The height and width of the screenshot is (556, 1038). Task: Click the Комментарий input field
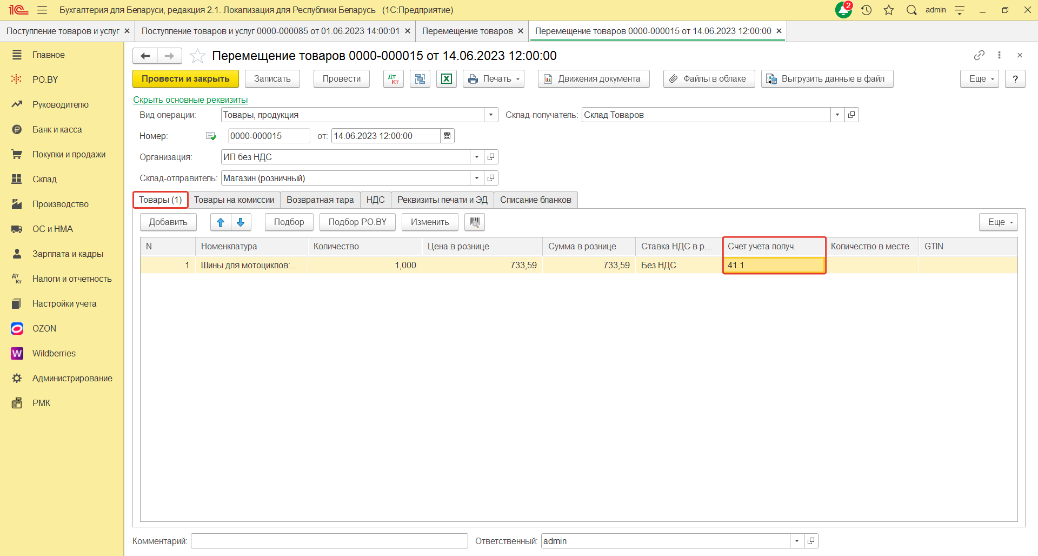tap(329, 541)
